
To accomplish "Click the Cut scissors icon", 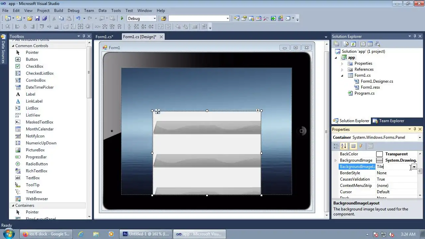I will pos(53,19).
